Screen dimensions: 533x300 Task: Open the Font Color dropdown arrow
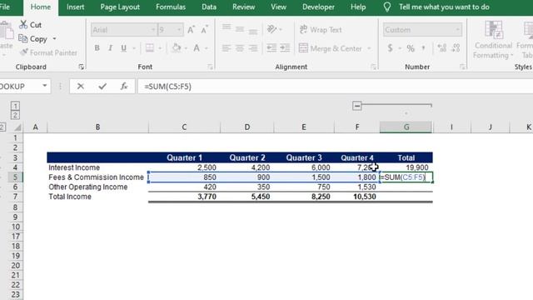click(x=206, y=48)
